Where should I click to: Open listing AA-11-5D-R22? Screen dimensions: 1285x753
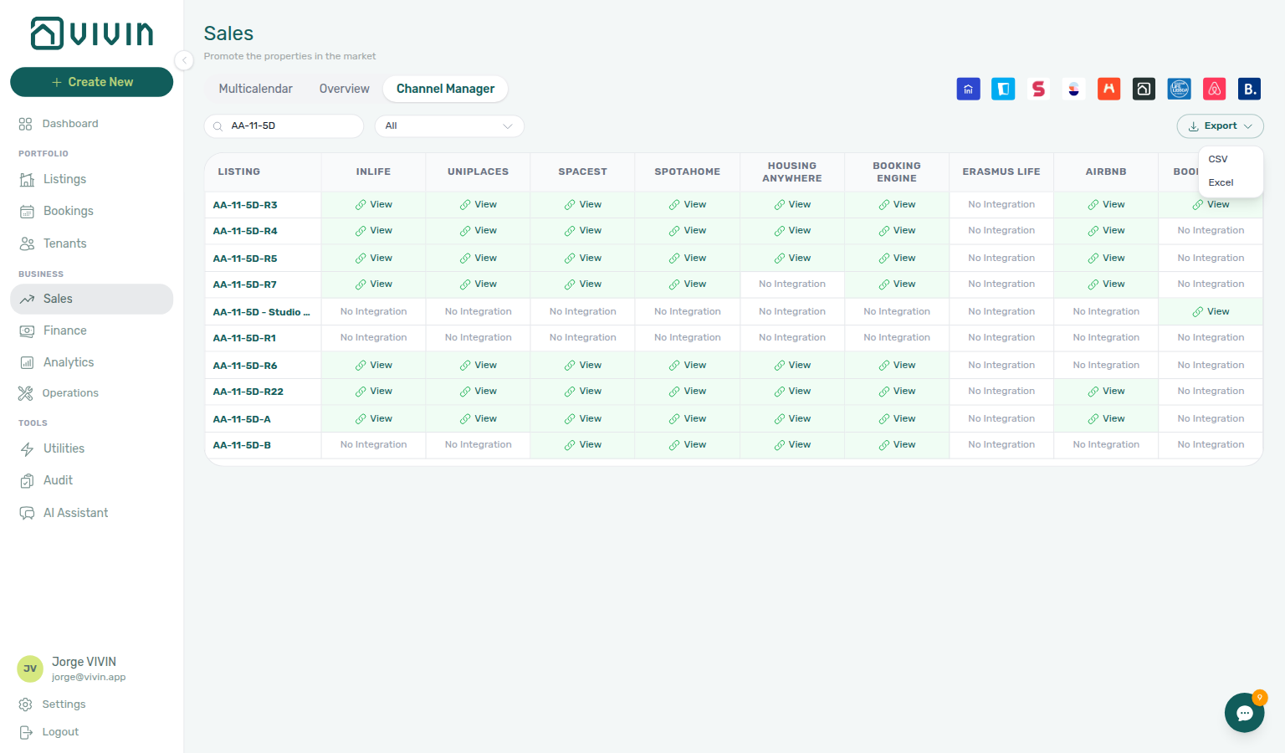pos(248,392)
